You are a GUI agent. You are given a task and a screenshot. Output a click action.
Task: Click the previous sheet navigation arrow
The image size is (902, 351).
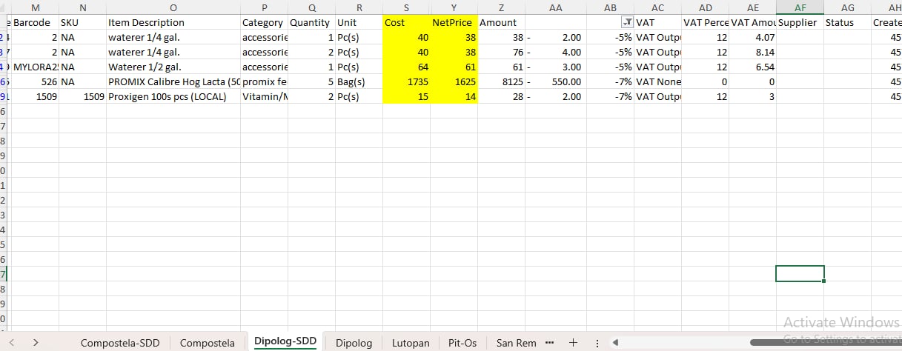click(x=13, y=343)
